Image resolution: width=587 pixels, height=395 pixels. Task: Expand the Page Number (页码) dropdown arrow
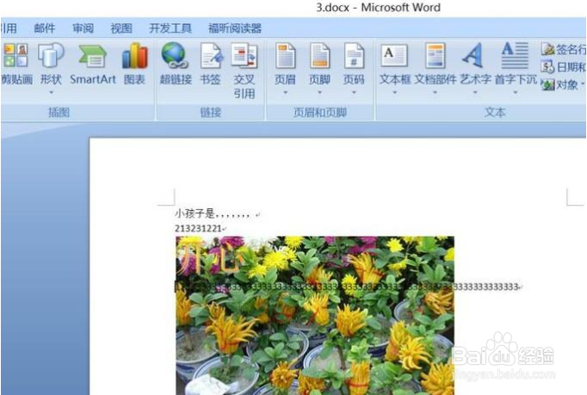(354, 92)
